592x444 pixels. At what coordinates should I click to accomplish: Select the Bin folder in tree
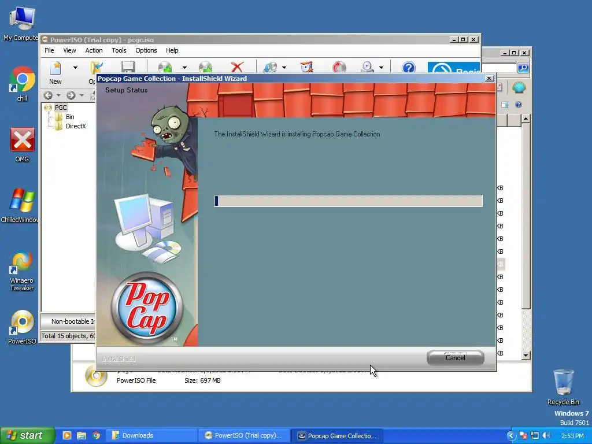click(70, 117)
